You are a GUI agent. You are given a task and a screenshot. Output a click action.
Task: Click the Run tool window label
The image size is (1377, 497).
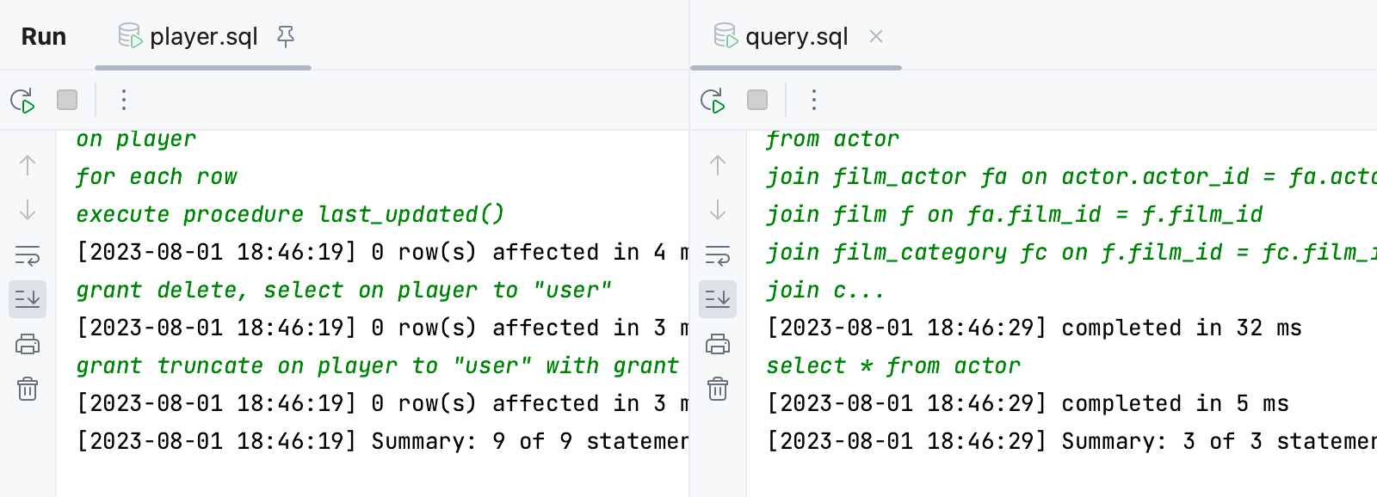(x=44, y=37)
